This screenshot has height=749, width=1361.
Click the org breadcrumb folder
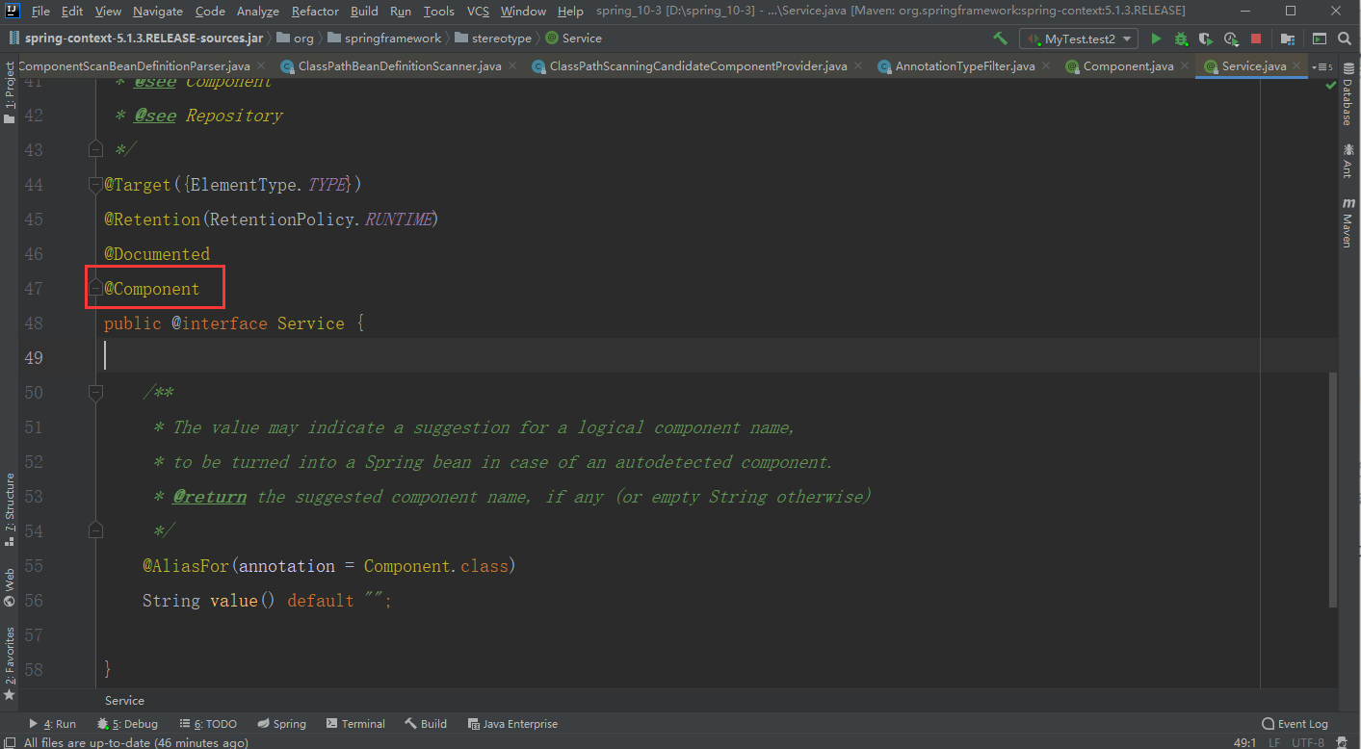click(295, 39)
